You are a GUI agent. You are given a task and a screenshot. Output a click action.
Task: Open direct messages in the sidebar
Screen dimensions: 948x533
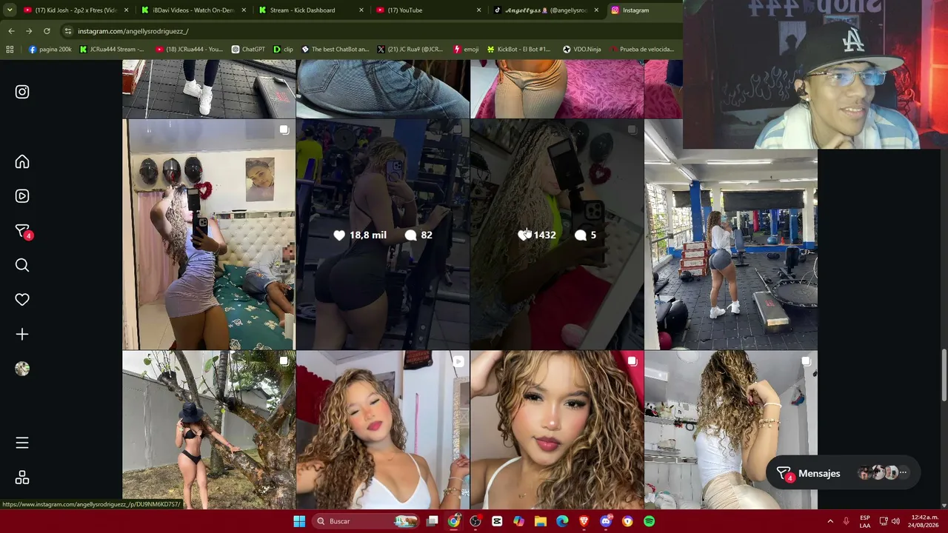point(23,231)
